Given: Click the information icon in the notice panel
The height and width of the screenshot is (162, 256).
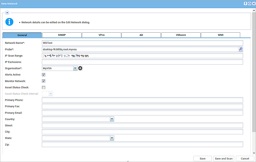Looking at the screenshot, I should point(9,22).
